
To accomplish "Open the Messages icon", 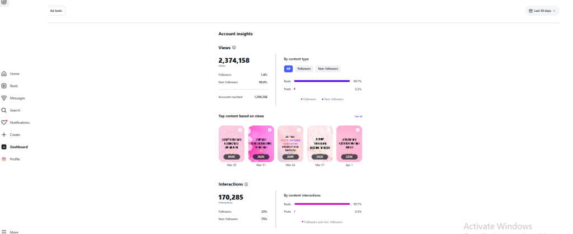I will 4,98.
